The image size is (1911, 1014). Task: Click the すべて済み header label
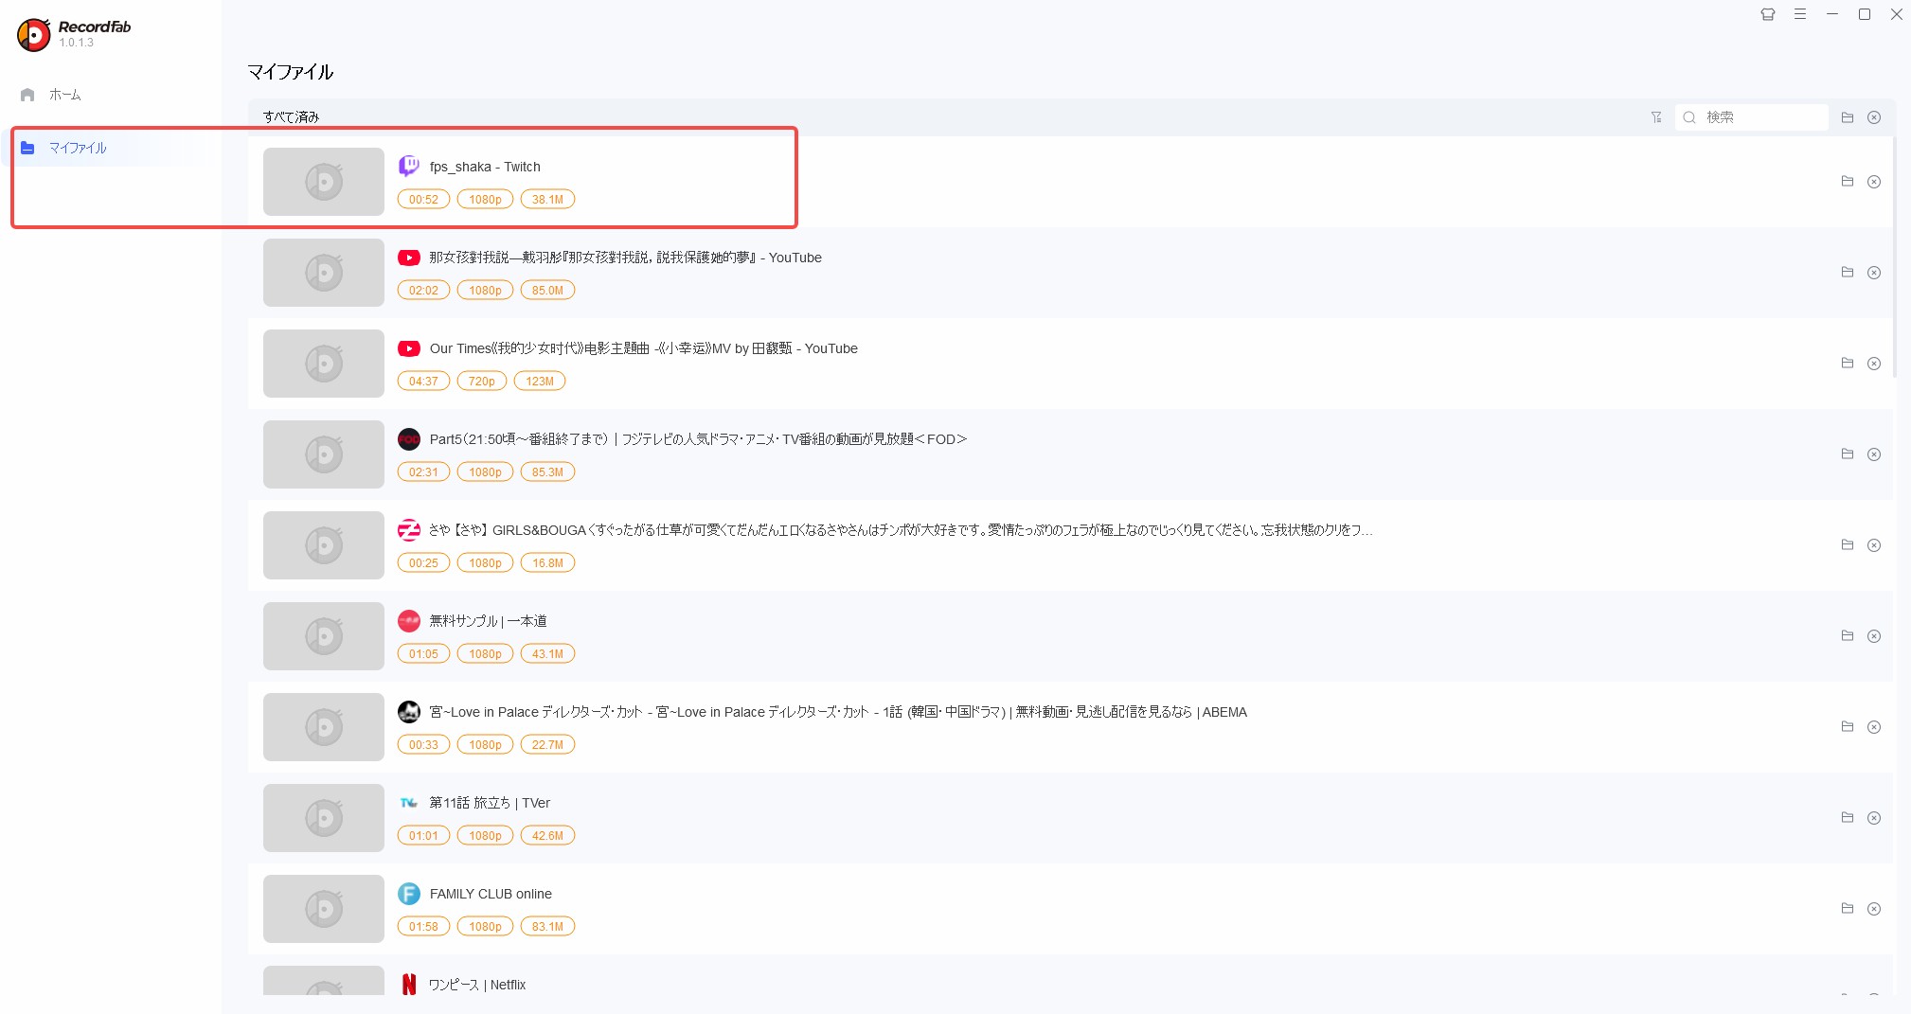tap(292, 117)
